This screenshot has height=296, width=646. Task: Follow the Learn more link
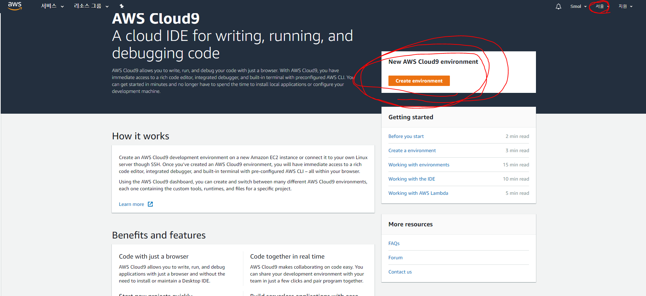coord(131,204)
